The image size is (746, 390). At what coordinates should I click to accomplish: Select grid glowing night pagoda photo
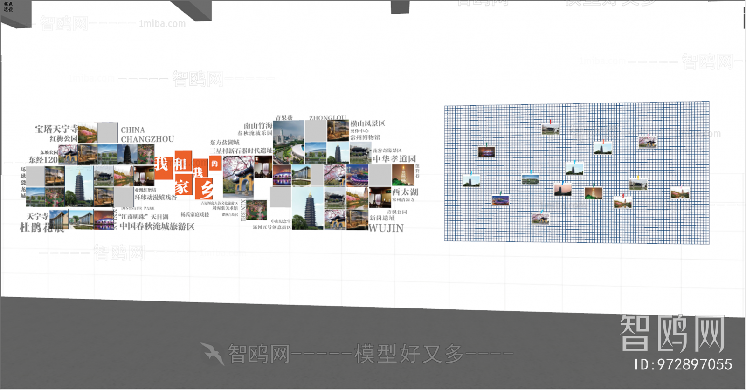pyautogui.click(x=594, y=192)
